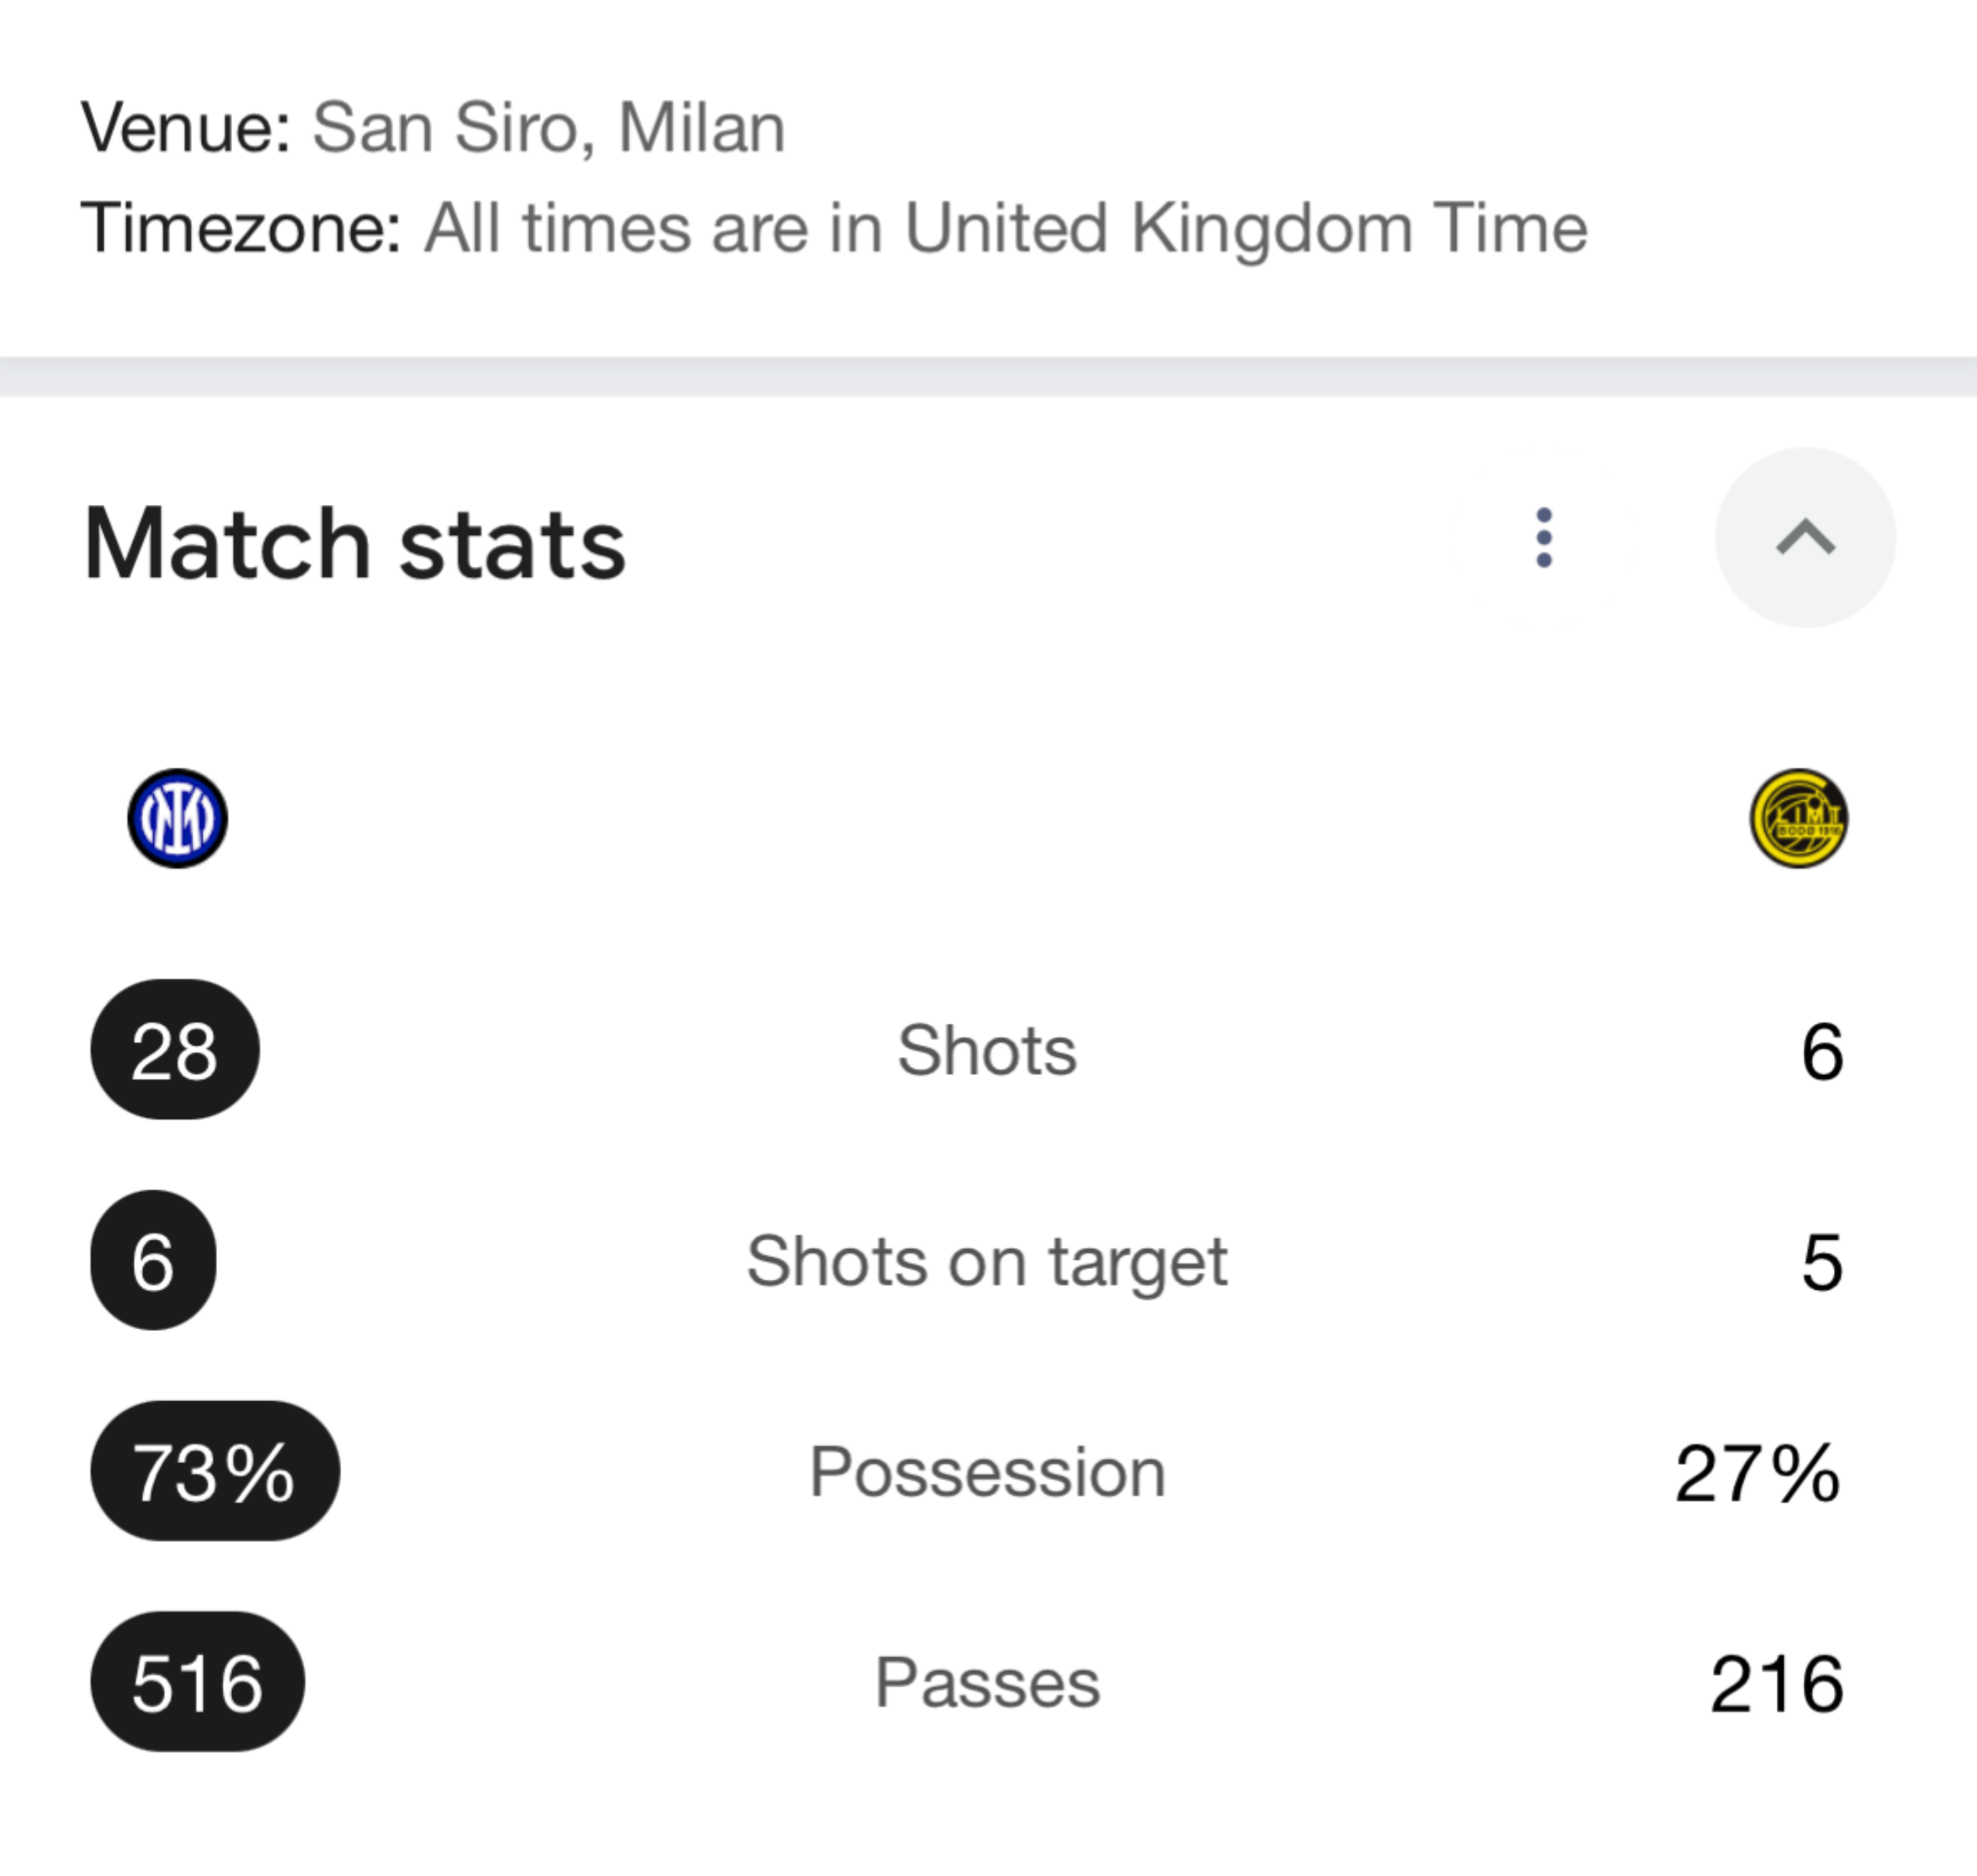
Task: Click the United Kingdom Time timezone text
Action: pos(1246,228)
